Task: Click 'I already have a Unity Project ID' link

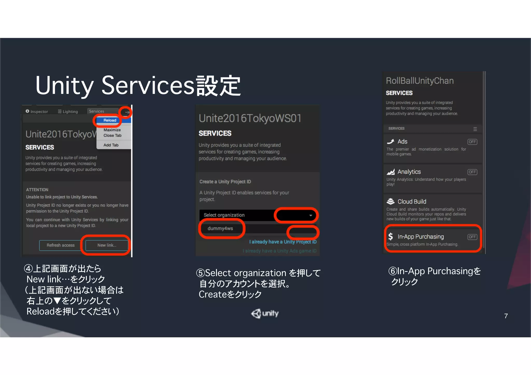Action: 283,242
